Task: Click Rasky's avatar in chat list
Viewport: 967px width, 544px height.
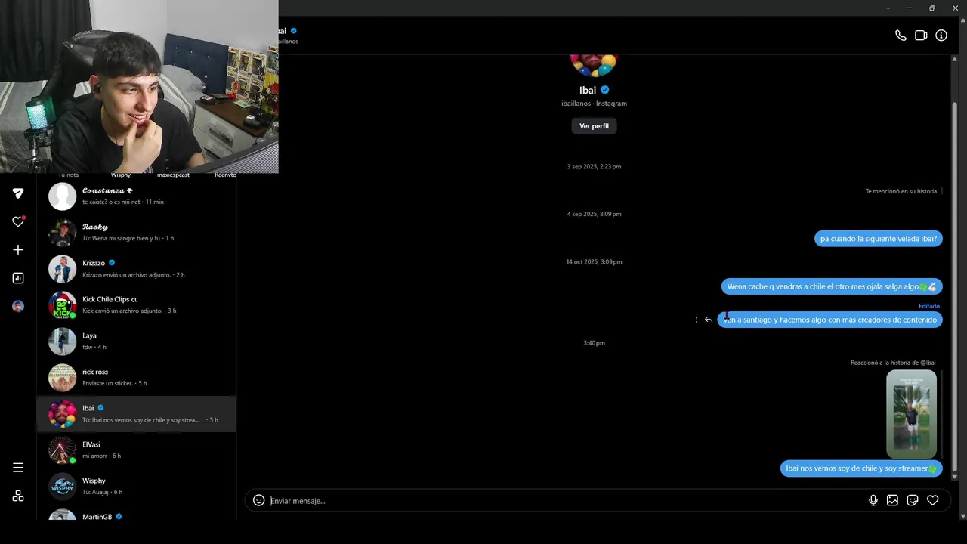Action: tap(63, 233)
